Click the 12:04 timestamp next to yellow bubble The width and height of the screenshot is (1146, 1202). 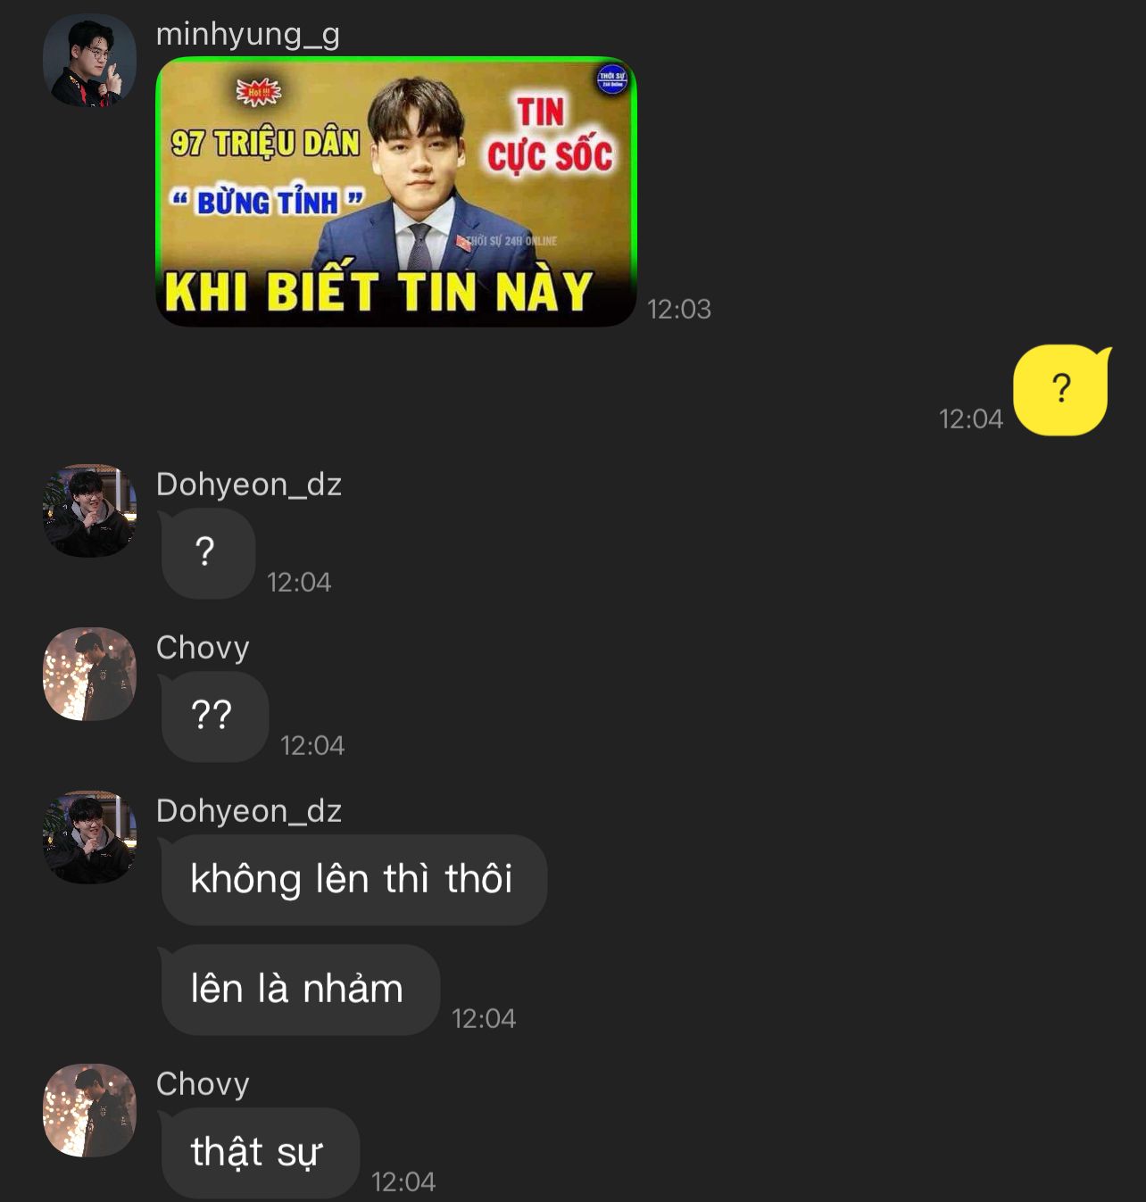tap(971, 419)
